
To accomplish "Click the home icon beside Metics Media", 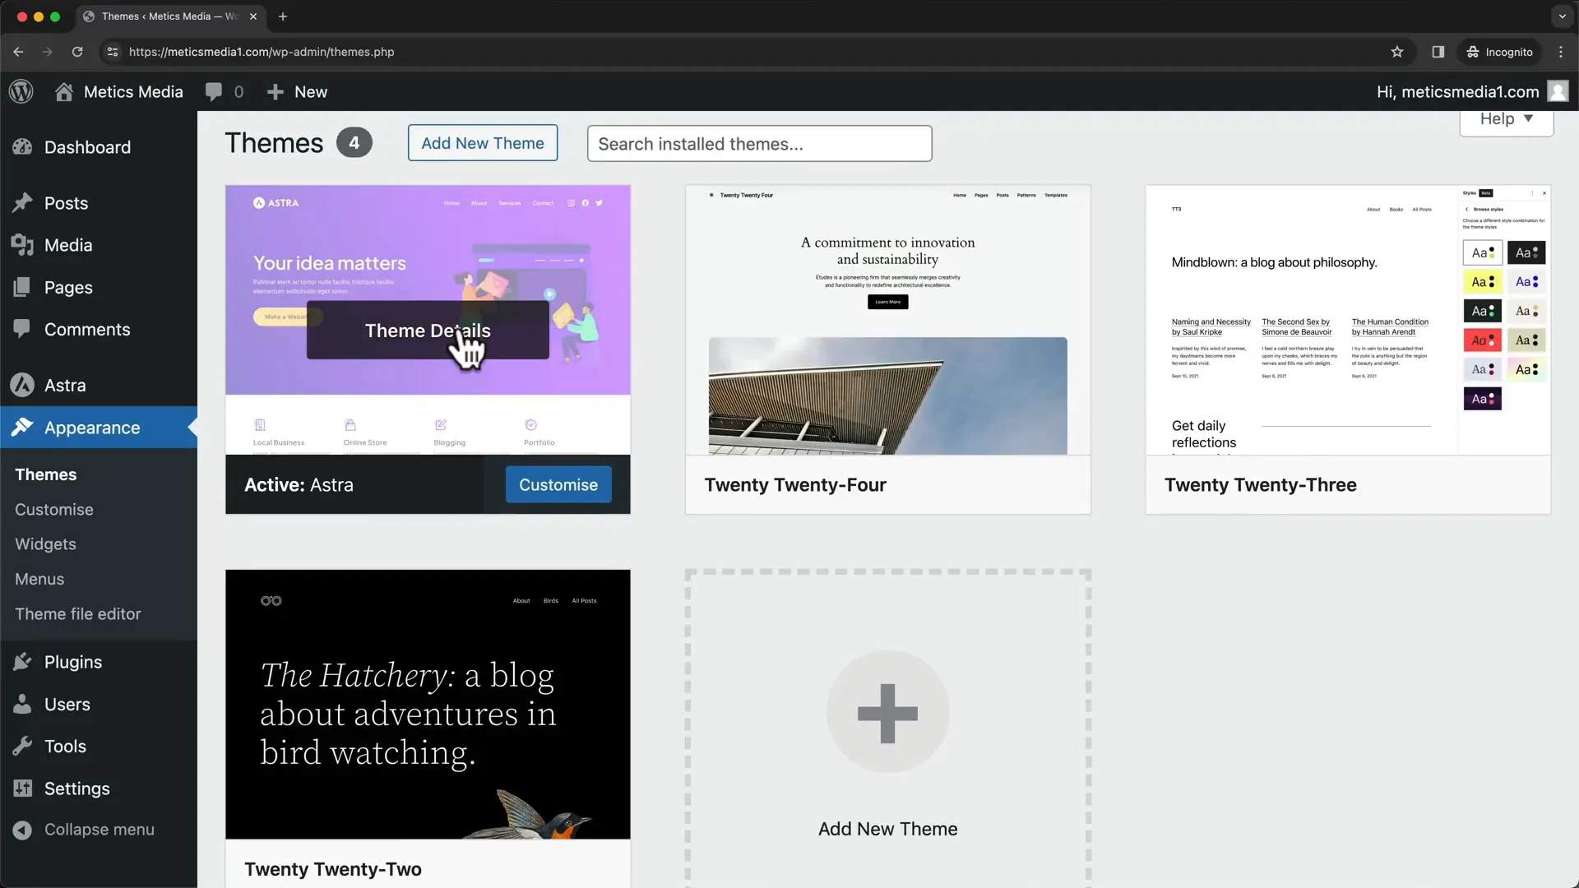I will [x=64, y=91].
